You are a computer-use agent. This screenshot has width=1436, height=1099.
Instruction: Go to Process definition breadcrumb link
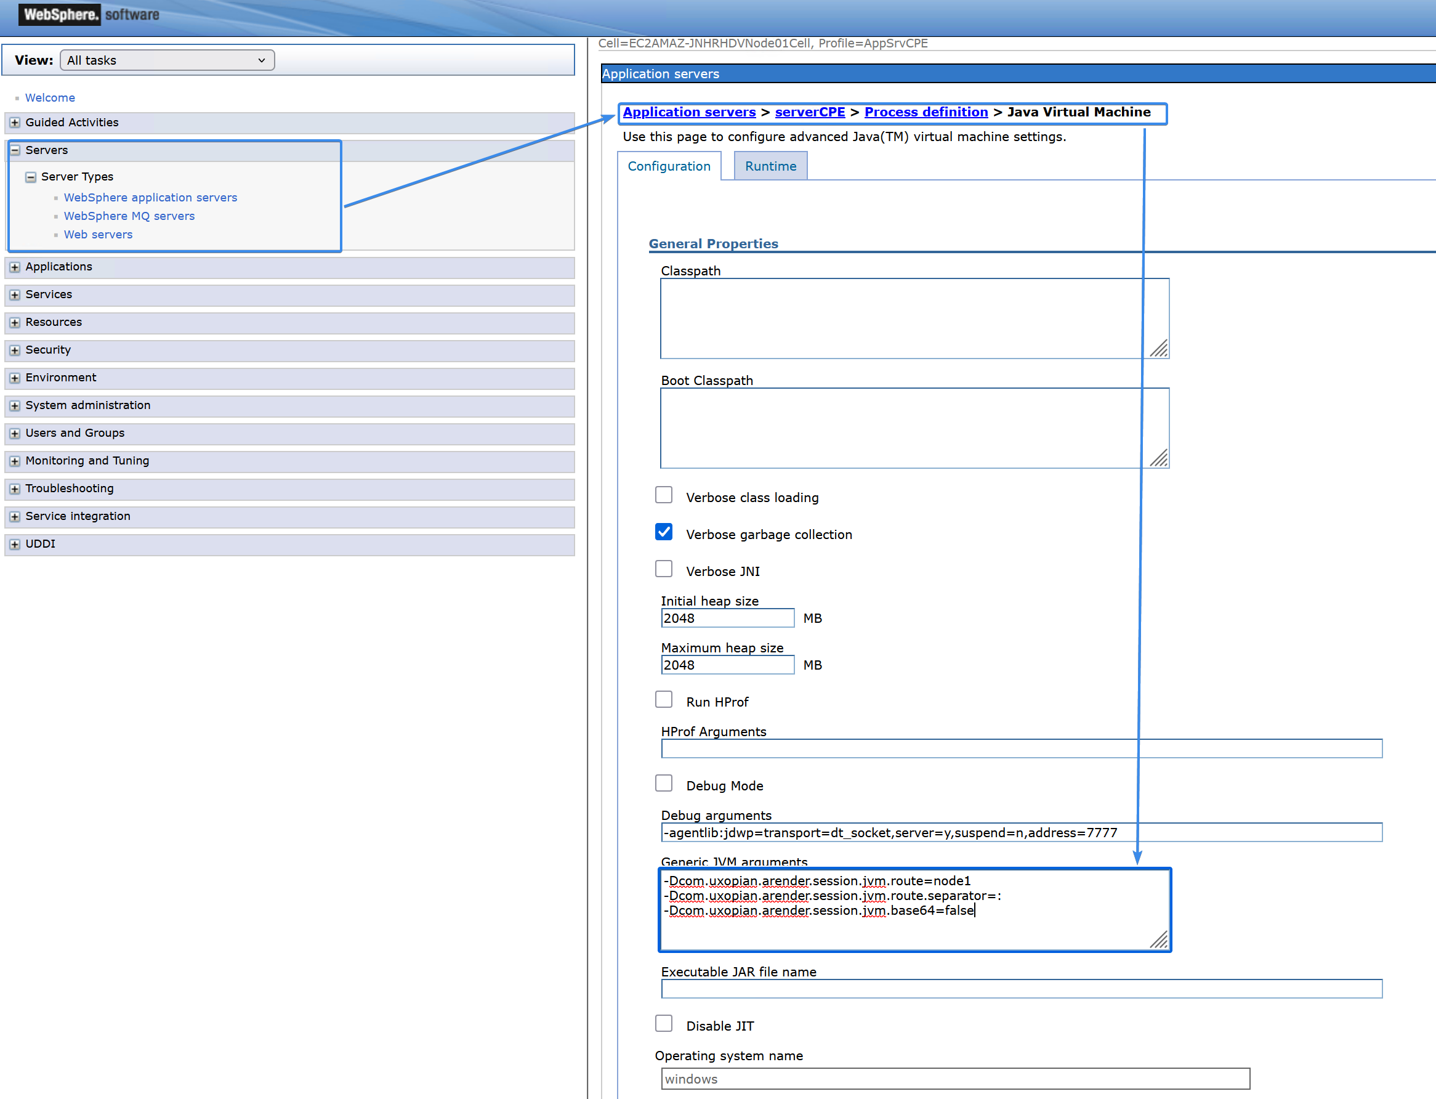pos(926,112)
